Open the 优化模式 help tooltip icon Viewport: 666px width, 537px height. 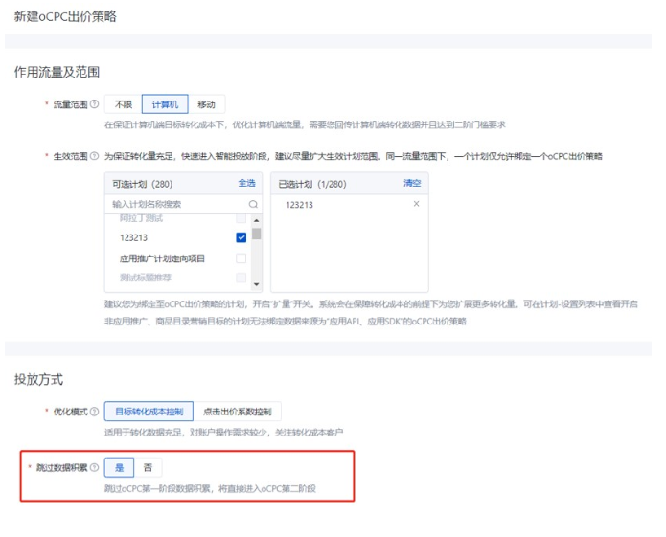[x=95, y=411]
